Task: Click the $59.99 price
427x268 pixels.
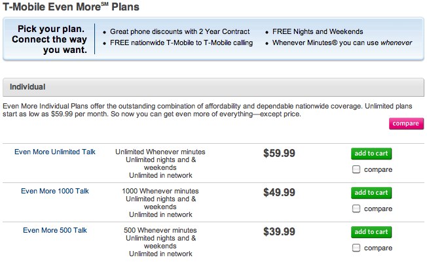Action: (x=279, y=154)
